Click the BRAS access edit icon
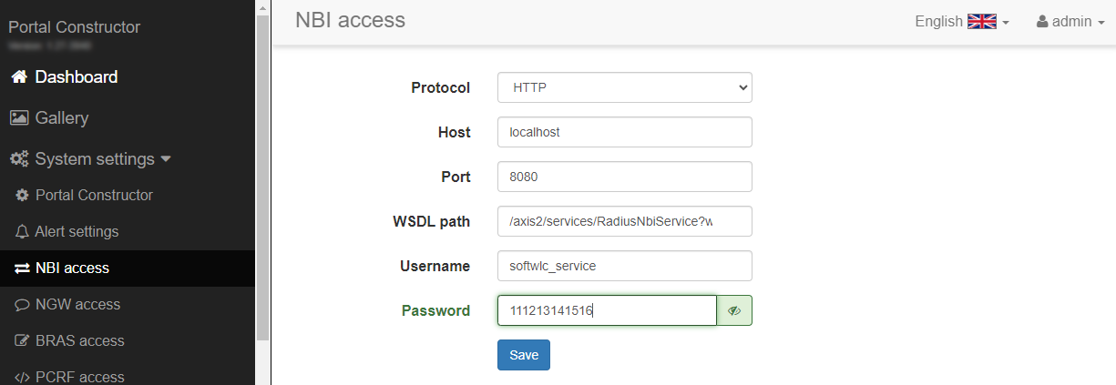The height and width of the screenshot is (385, 1116). click(23, 341)
